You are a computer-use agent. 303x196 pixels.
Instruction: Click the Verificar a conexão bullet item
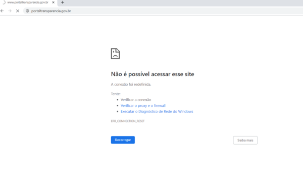(x=136, y=100)
